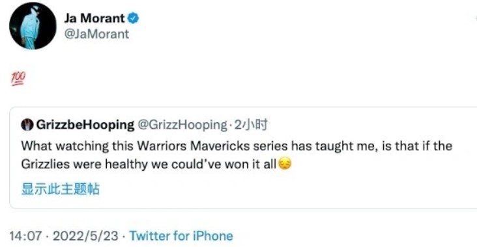Click the 14:07 tweet time
477x247 pixels.
[25, 236]
